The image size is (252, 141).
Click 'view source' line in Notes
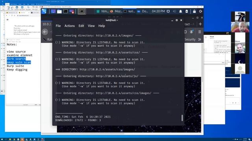tap(16, 52)
